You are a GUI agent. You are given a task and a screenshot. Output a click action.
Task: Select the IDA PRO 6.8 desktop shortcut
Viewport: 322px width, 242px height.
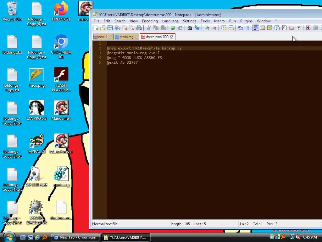(36, 110)
